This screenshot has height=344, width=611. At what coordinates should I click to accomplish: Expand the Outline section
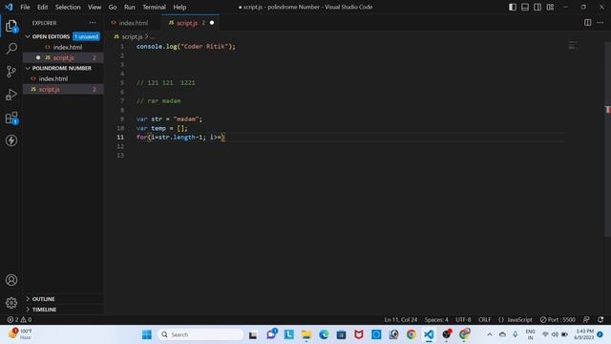pos(43,299)
